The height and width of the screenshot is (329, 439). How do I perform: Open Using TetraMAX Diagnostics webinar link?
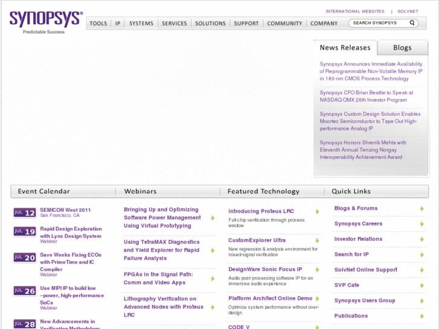point(162,250)
